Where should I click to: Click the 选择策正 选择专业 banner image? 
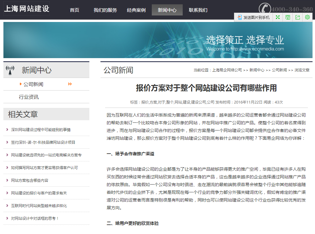pos(158,40)
